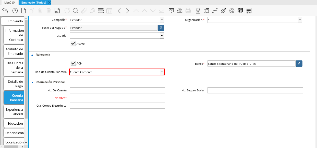Click the Copy record icon
Image resolution: width=317 pixels, height=148 pixels.
click(32, 11)
